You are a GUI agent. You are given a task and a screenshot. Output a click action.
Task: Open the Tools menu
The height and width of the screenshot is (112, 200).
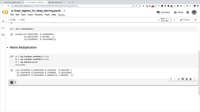[x=47, y=15]
